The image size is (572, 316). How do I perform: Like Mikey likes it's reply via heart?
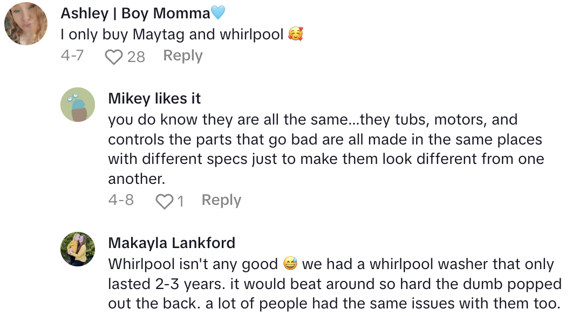164,201
